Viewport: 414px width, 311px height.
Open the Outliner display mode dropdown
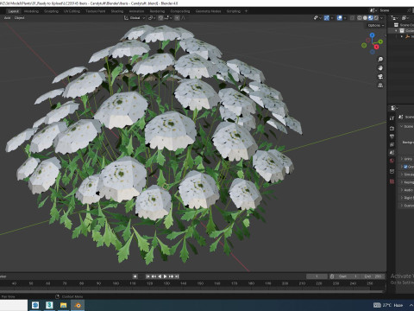click(405, 18)
